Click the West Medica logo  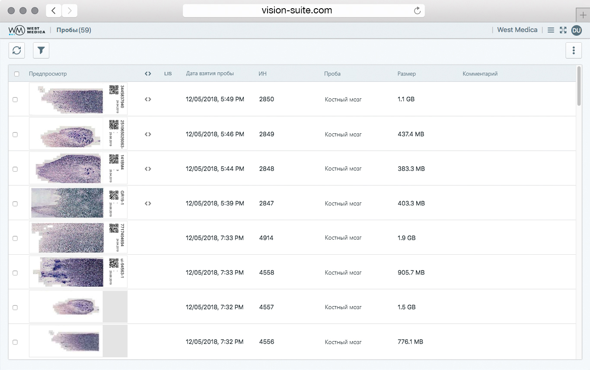[x=27, y=30]
